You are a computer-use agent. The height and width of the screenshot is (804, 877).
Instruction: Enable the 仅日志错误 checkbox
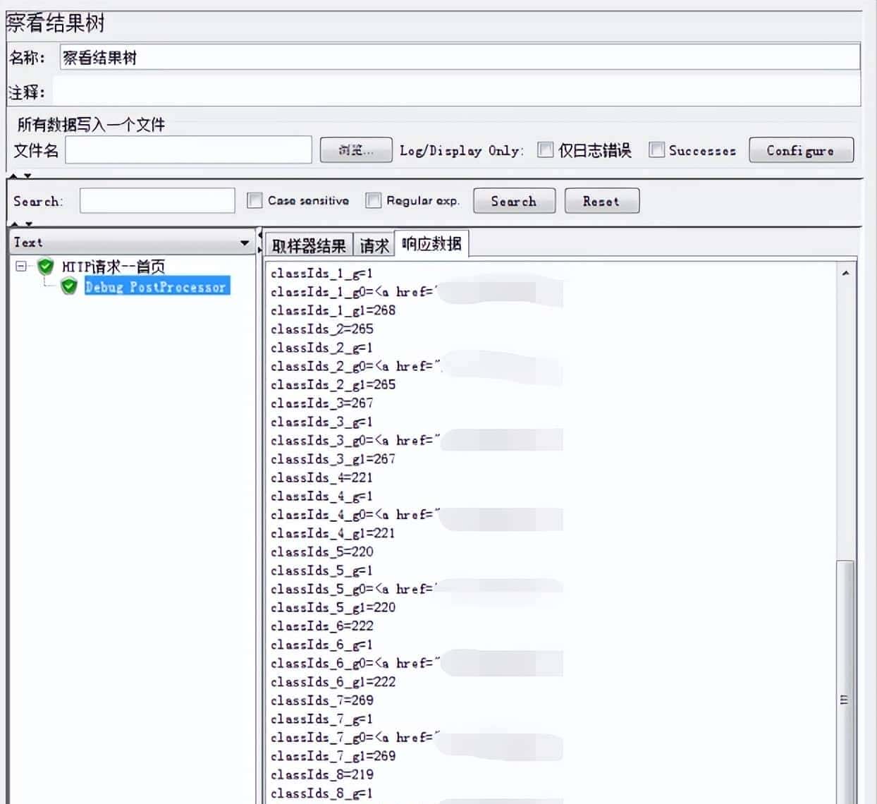point(544,150)
